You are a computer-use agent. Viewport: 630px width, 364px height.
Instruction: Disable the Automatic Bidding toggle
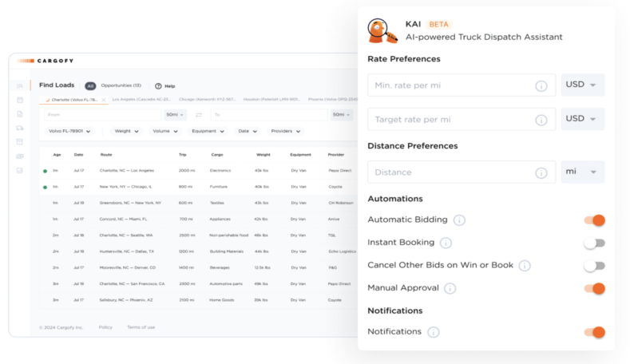pyautogui.click(x=594, y=220)
